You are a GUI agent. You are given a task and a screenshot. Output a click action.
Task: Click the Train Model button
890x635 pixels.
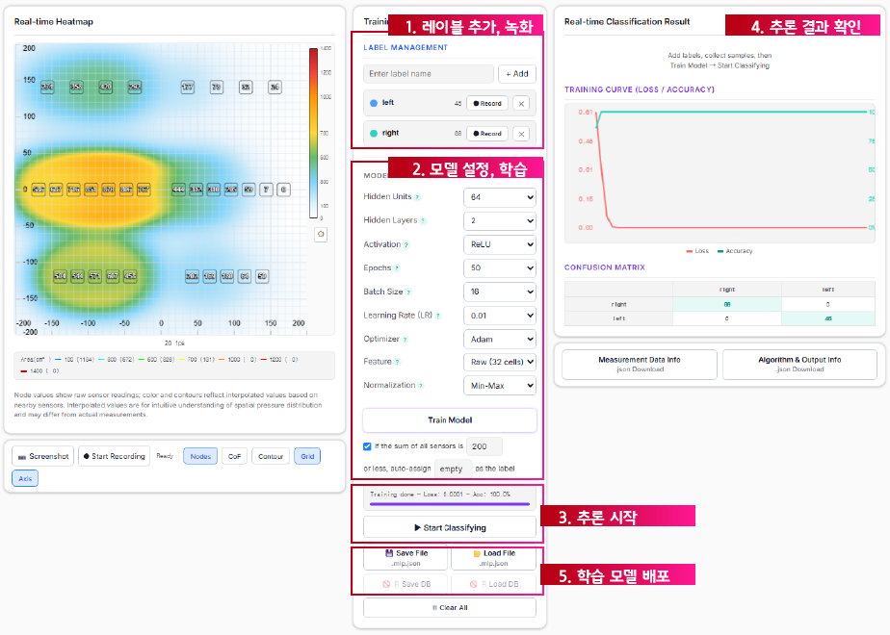click(450, 420)
